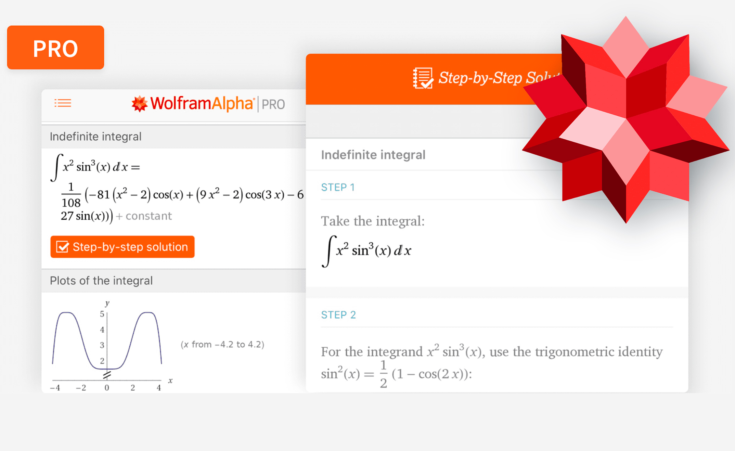Click the WolframAlpha wordmark text
This screenshot has height=451, width=735.
pyautogui.click(x=202, y=103)
